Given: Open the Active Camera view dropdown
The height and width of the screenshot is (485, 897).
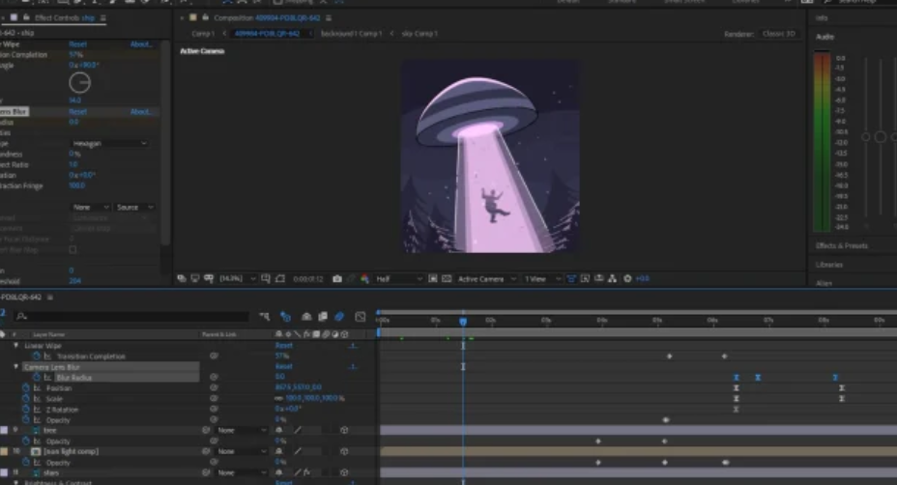Looking at the screenshot, I should pyautogui.click(x=483, y=278).
